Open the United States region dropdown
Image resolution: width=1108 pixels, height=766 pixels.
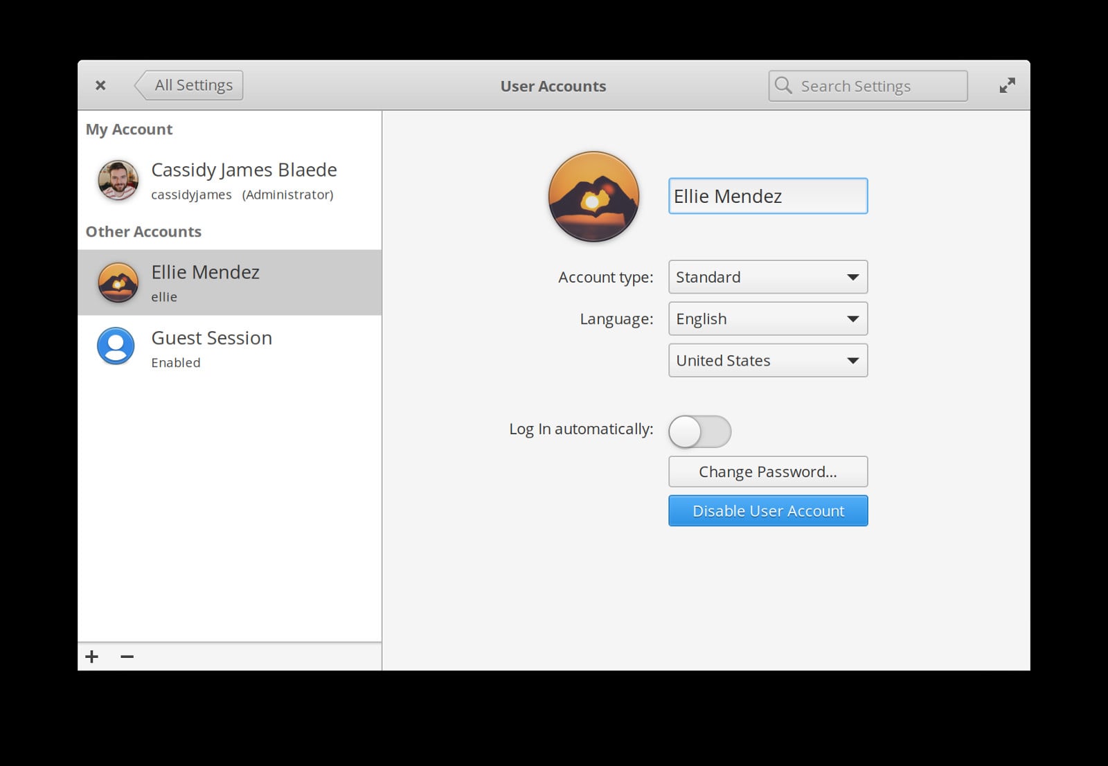(767, 360)
